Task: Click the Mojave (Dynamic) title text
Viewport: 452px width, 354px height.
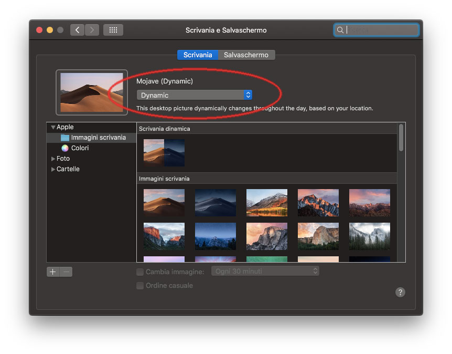Action: point(165,81)
